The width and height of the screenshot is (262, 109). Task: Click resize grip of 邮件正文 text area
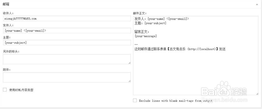[257, 94]
